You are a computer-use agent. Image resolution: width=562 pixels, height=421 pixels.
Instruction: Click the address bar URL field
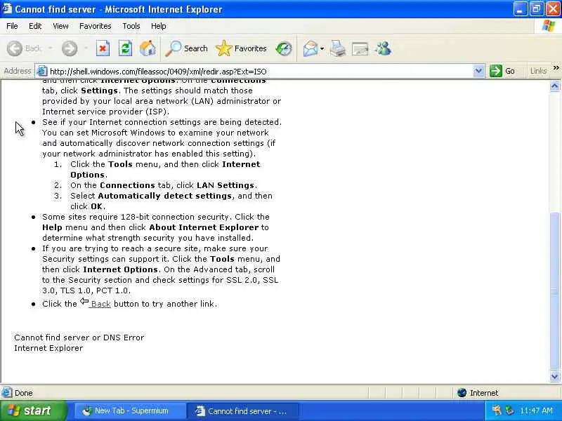pyautogui.click(x=260, y=72)
